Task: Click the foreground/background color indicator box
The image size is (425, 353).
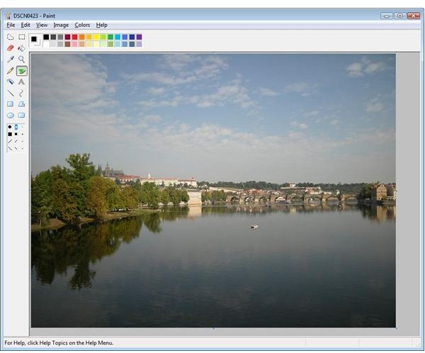Action: (x=35, y=40)
